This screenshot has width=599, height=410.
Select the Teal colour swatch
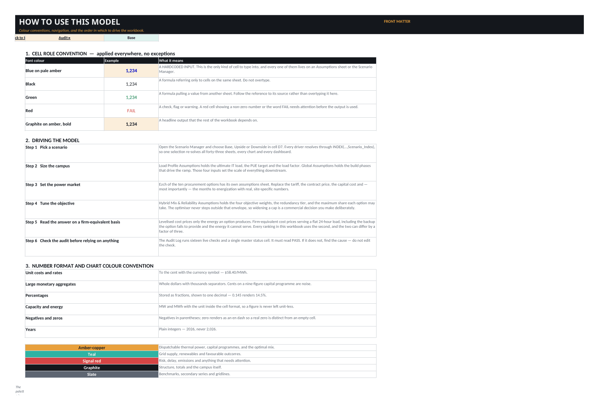92,354
